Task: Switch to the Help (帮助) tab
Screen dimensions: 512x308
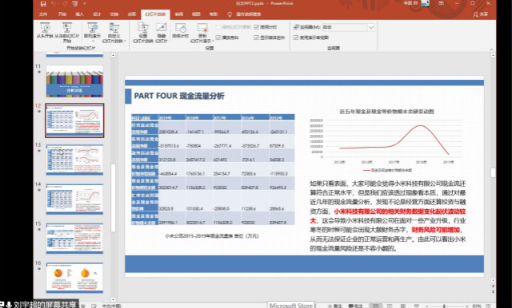Action: [x=214, y=14]
